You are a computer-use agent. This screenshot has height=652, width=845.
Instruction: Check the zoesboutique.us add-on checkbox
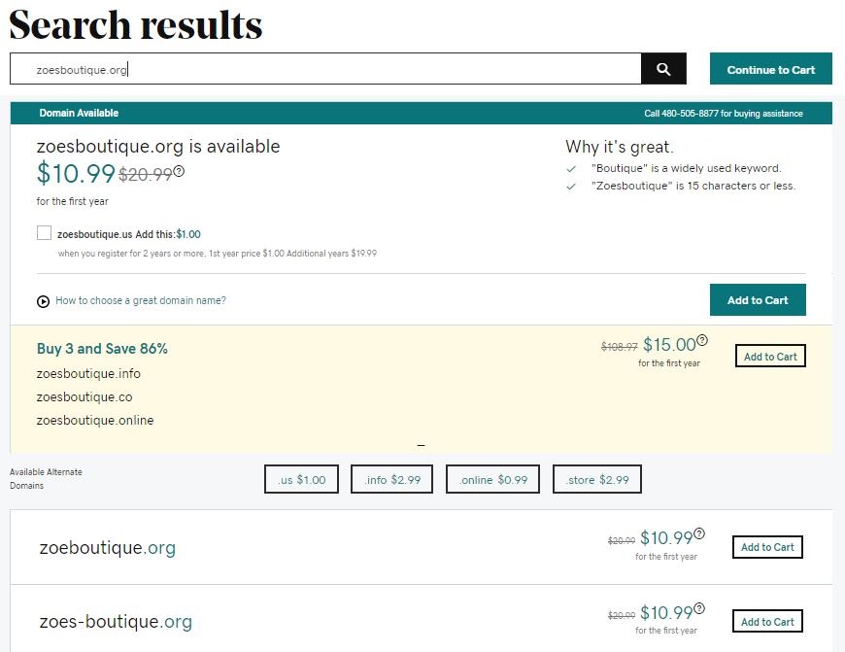point(44,233)
